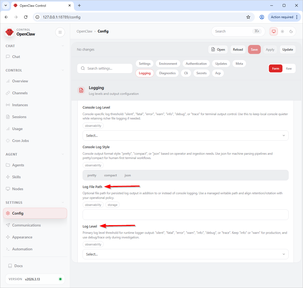Open the Docs link in sidebar
The height and width of the screenshot is (288, 303).
pos(18,266)
